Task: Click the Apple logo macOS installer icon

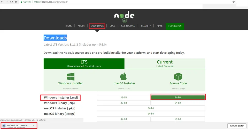Action: pyautogui.click(x=123, y=76)
